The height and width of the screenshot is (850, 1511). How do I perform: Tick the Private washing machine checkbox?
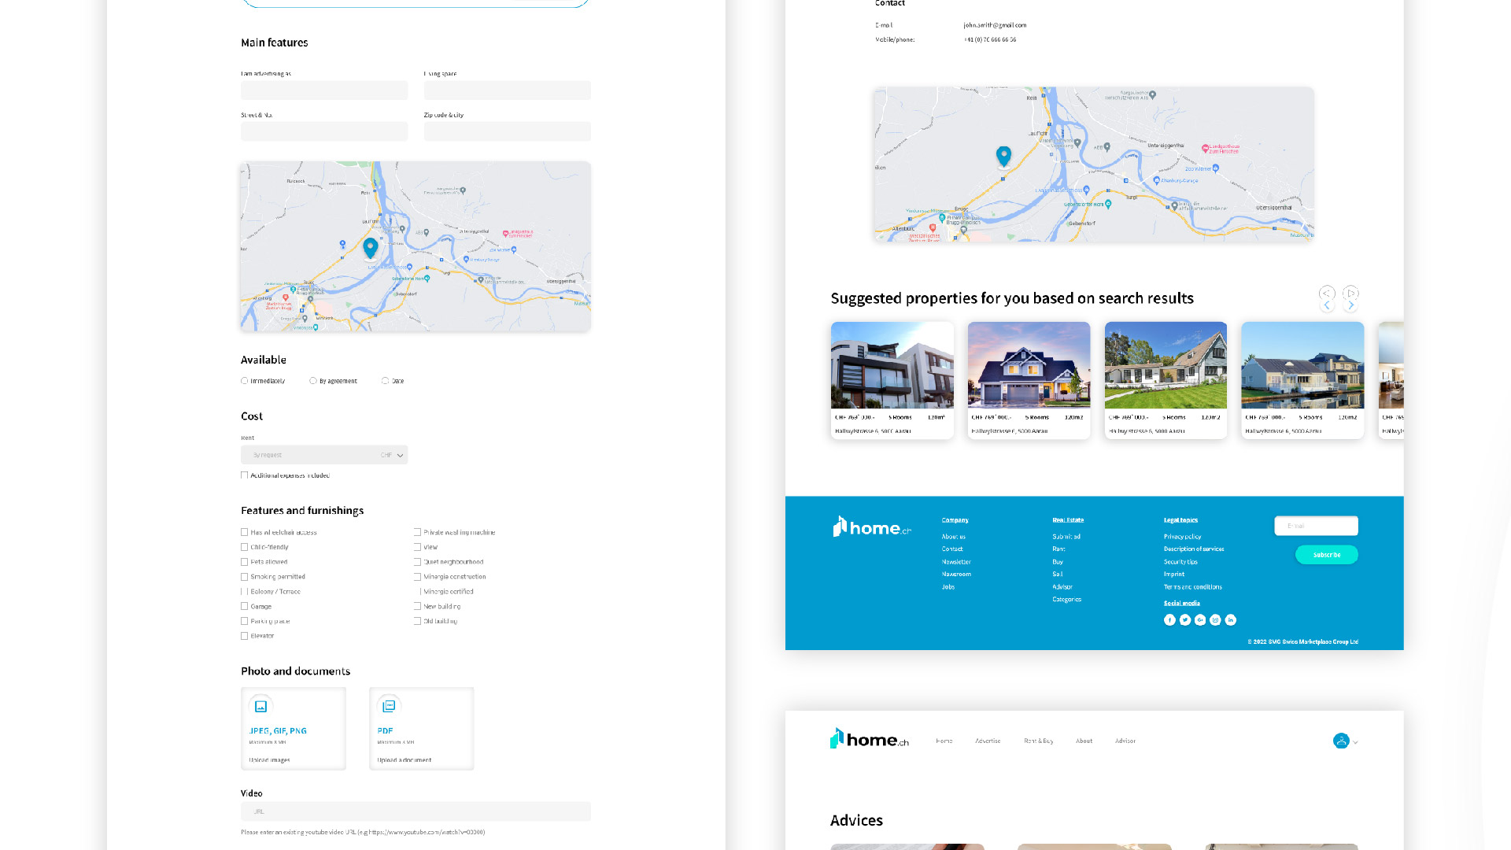point(418,533)
